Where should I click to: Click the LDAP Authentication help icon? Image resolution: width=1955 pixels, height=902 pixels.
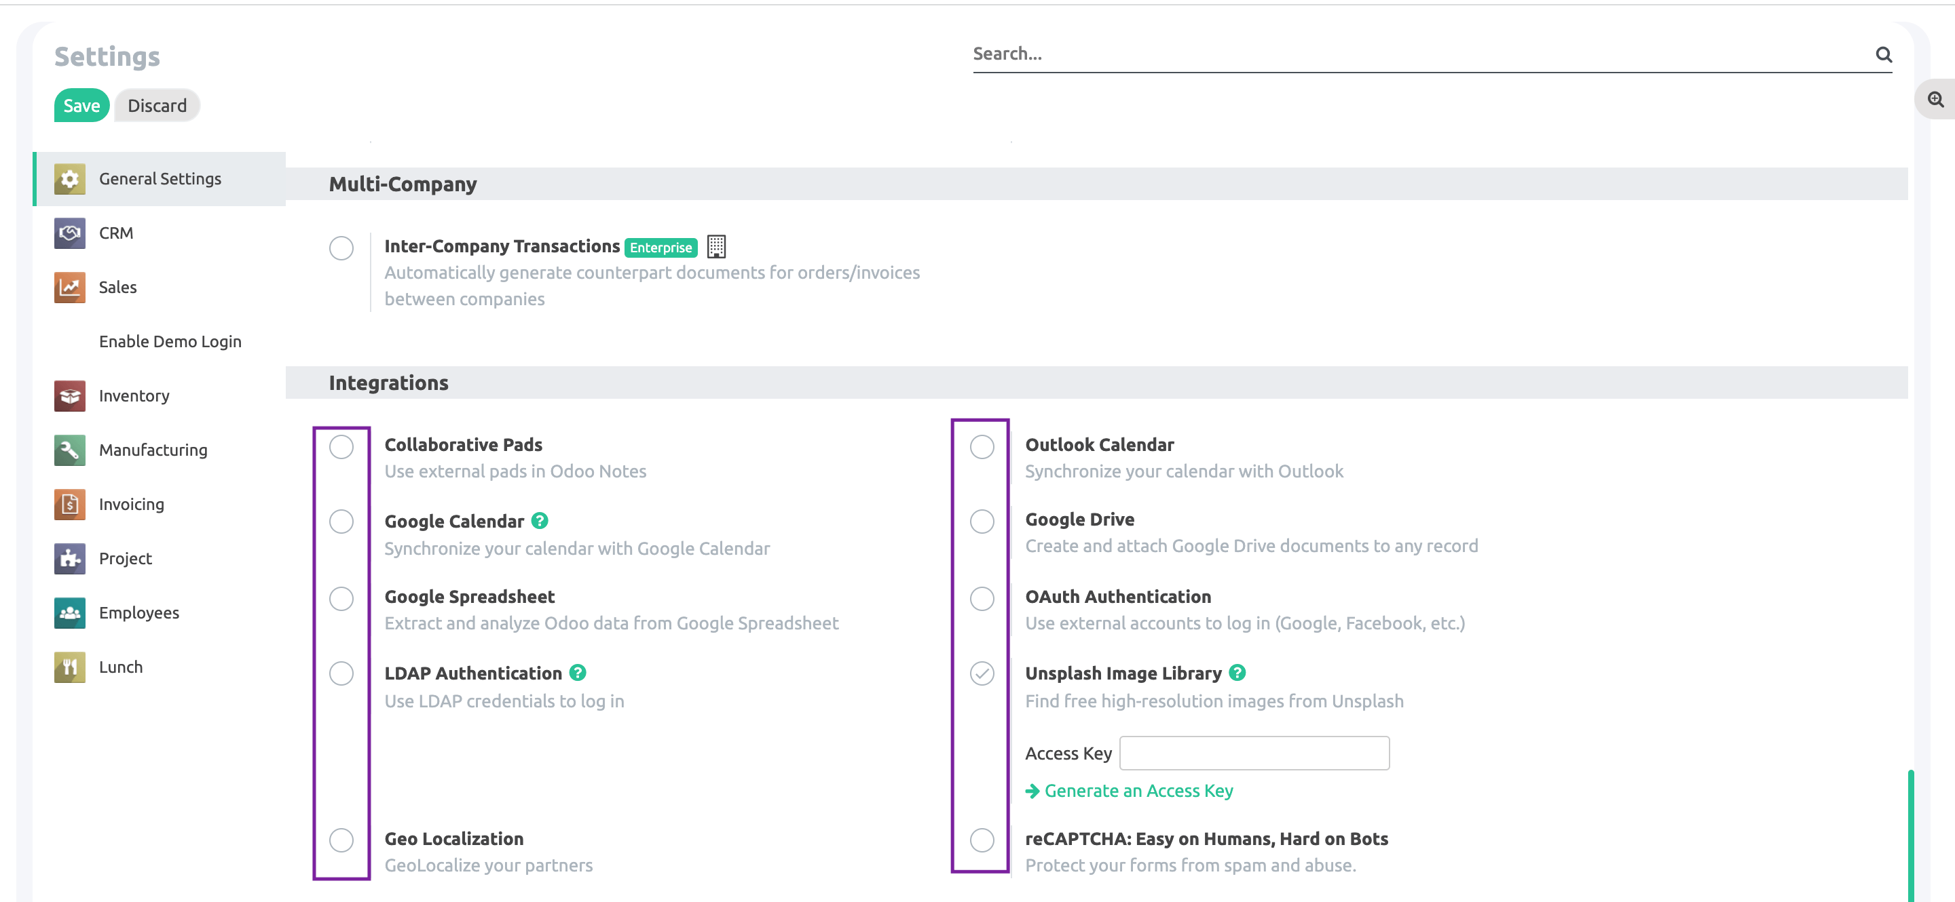(x=578, y=672)
